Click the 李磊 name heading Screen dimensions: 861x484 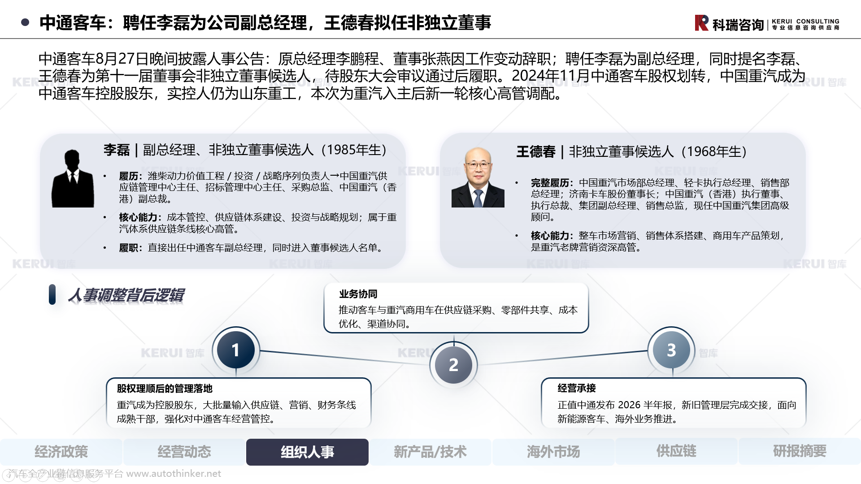(x=117, y=150)
